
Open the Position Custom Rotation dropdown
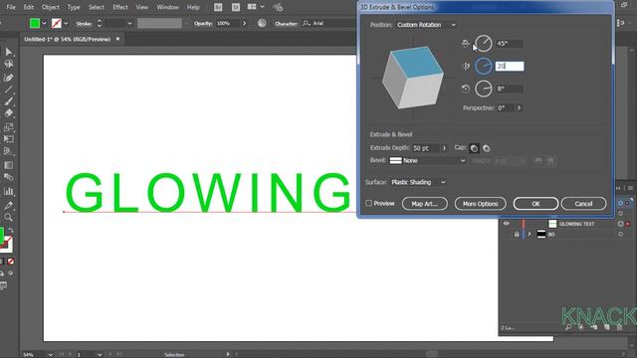pos(427,25)
